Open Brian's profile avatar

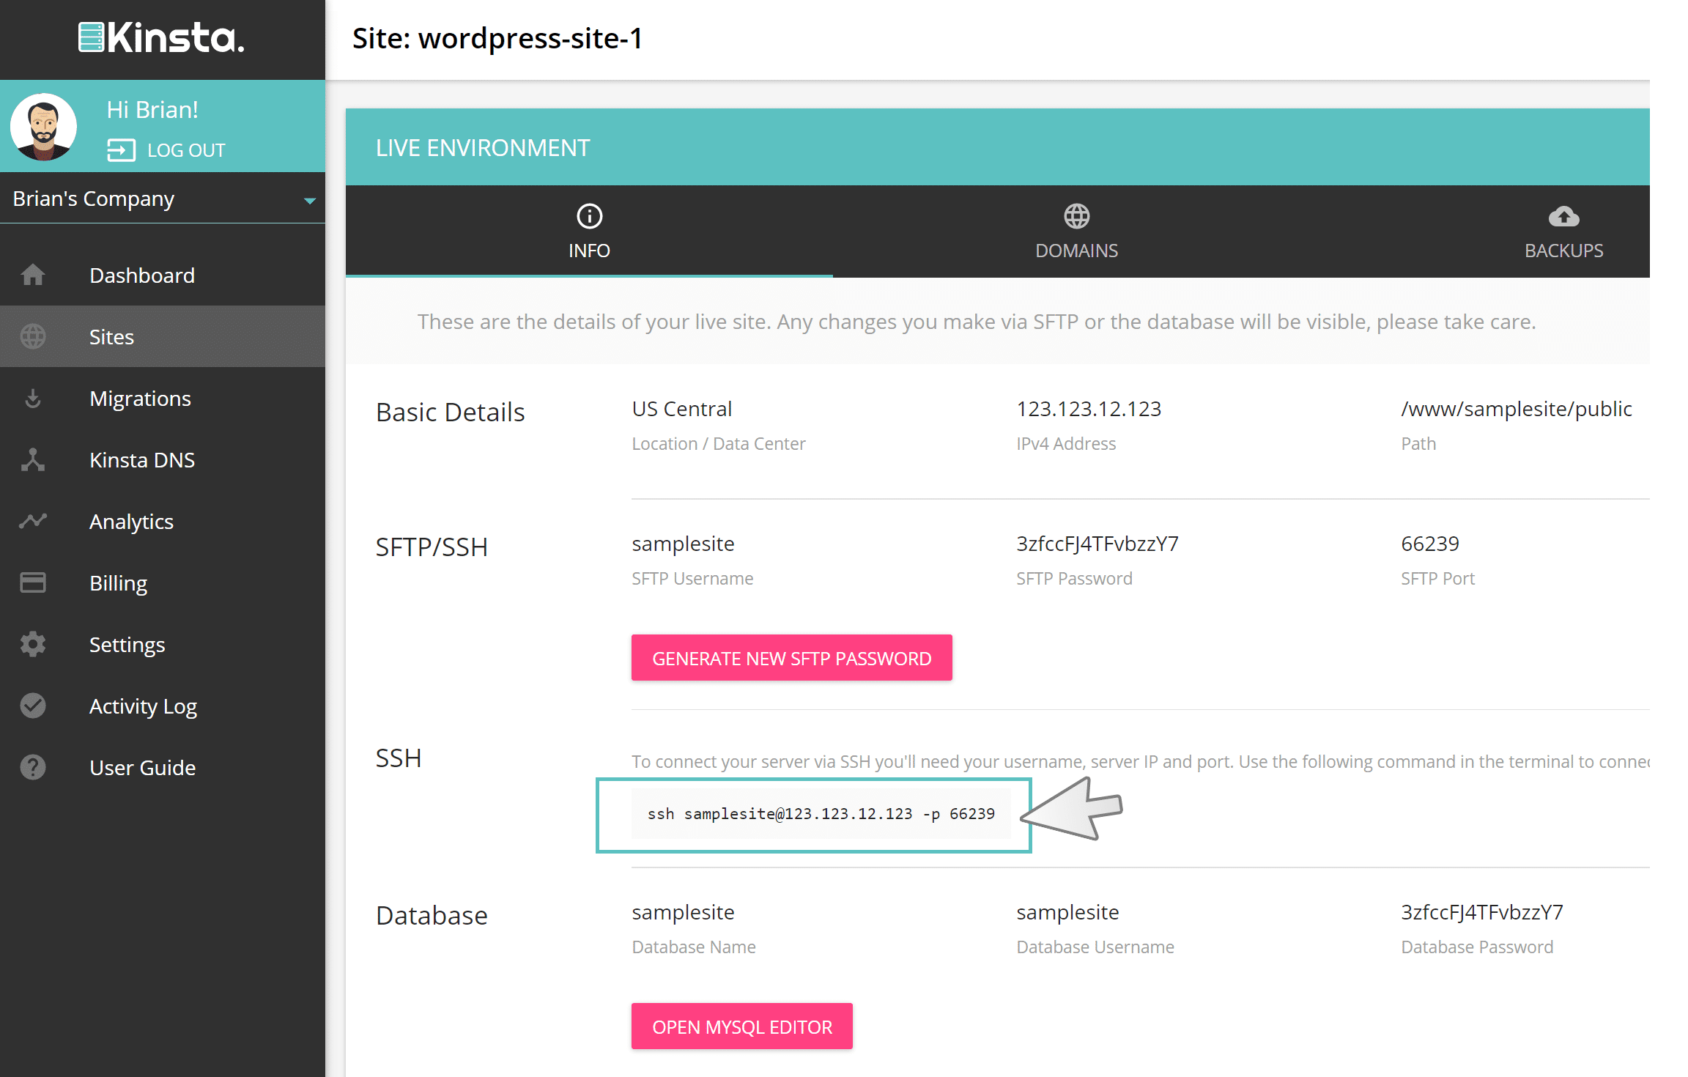43,127
